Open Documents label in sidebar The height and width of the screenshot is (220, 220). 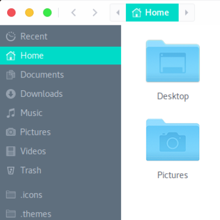coord(42,75)
